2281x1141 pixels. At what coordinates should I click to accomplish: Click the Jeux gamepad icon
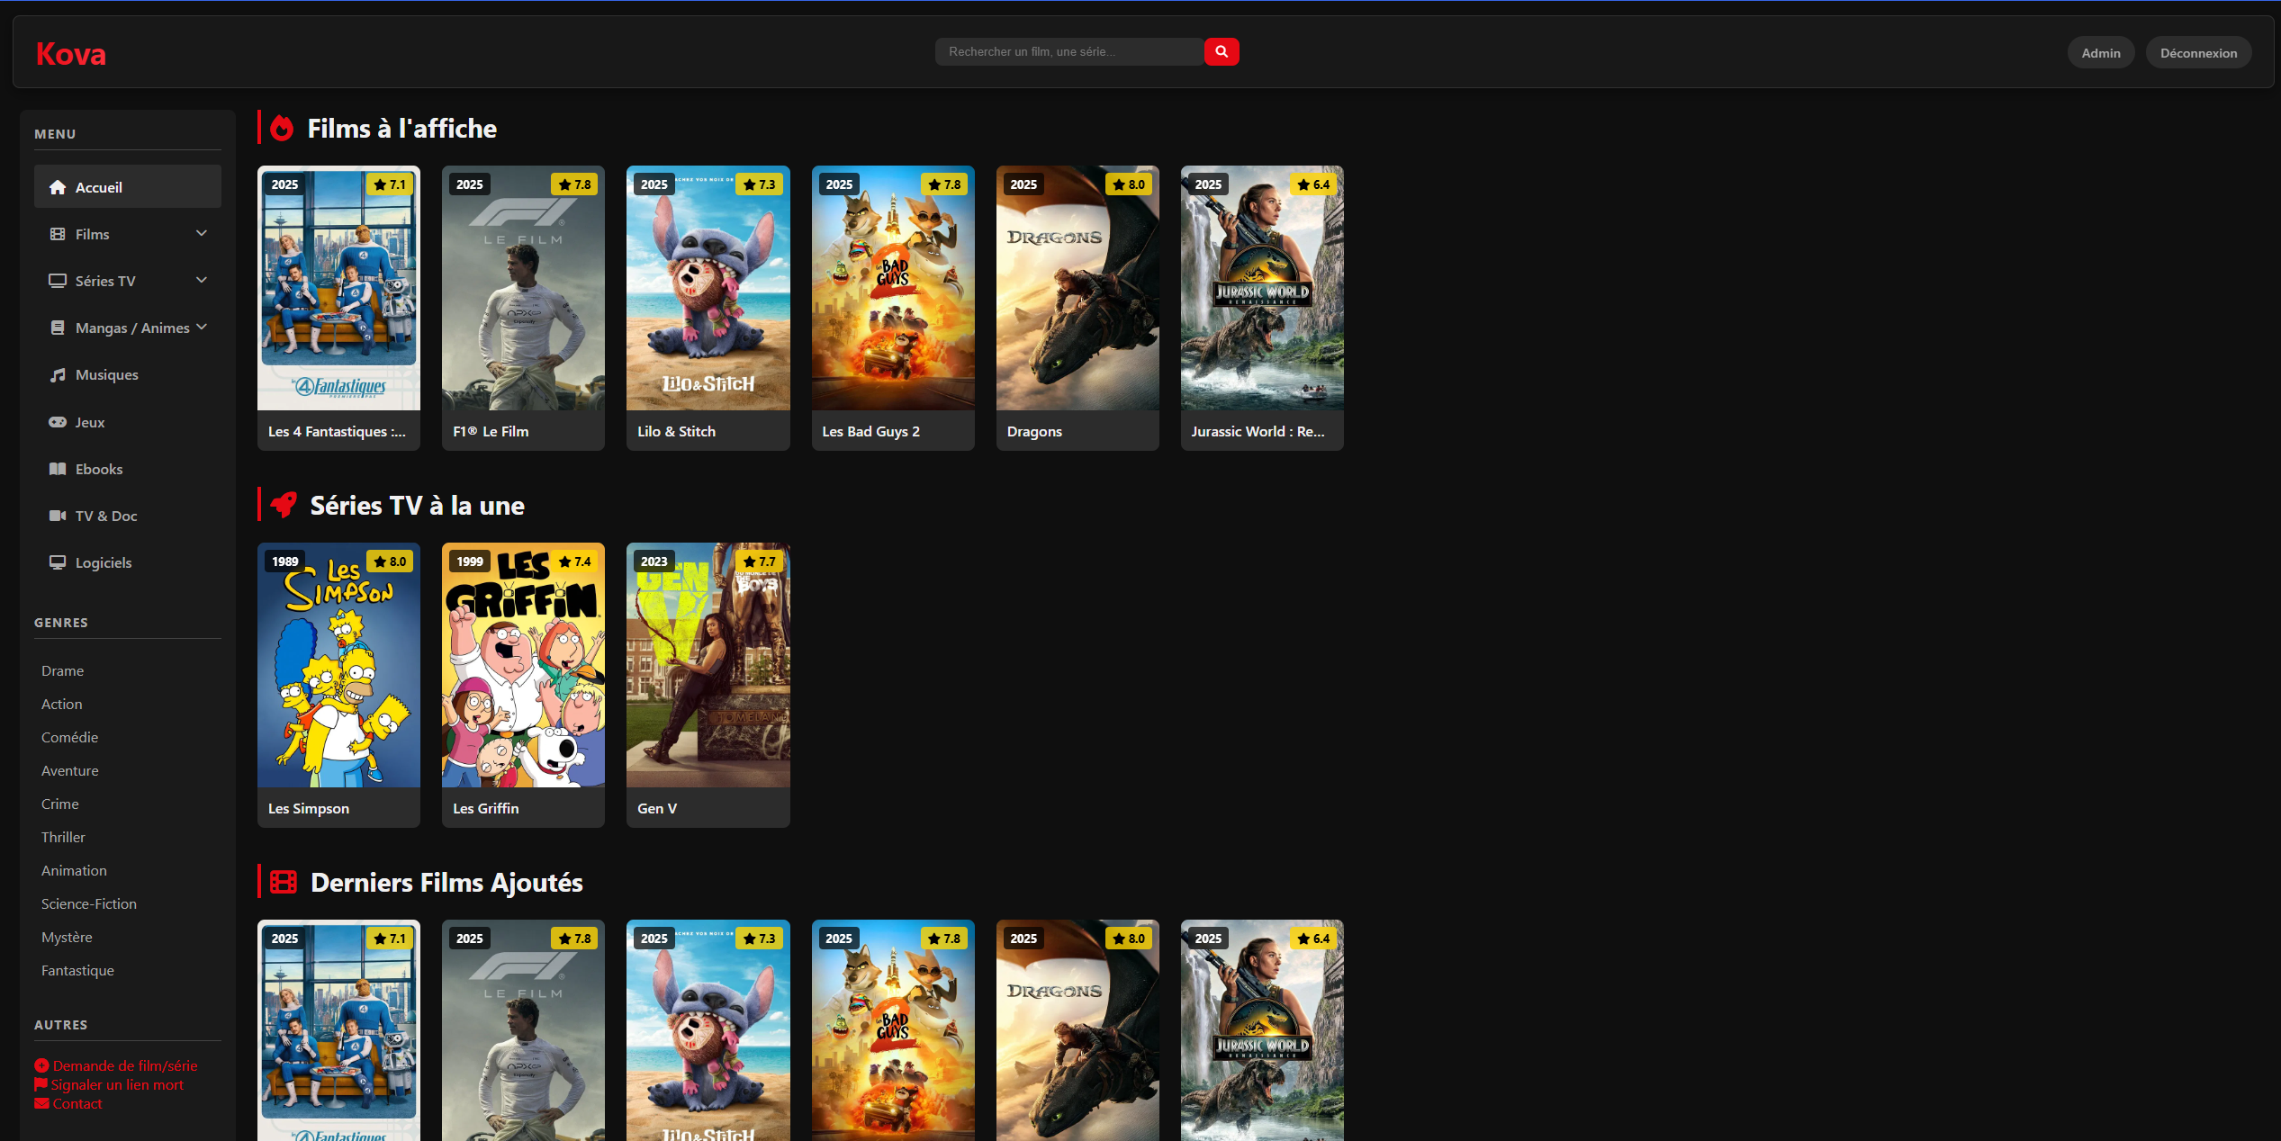point(58,422)
